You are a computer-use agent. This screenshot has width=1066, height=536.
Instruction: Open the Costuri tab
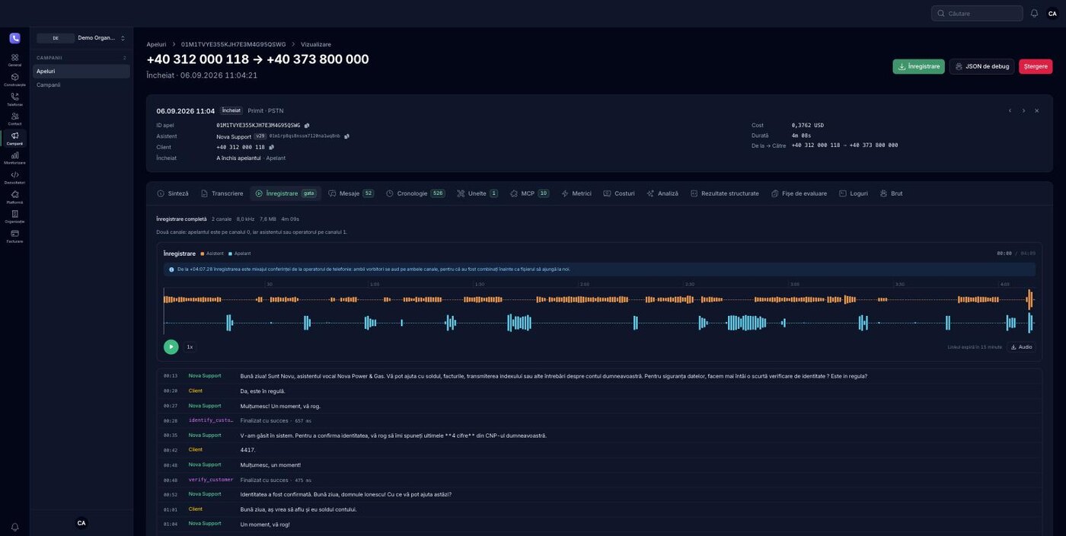pyautogui.click(x=619, y=193)
